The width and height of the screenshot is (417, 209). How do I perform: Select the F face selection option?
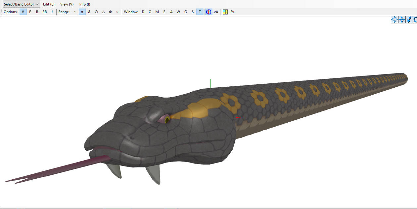30,12
